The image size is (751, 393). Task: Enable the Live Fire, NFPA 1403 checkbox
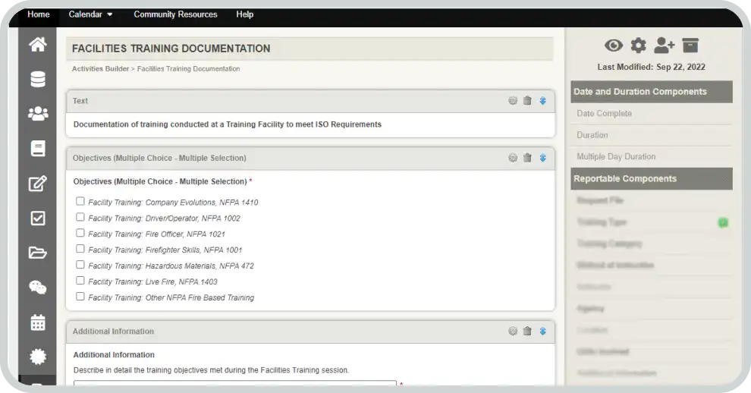coord(80,281)
